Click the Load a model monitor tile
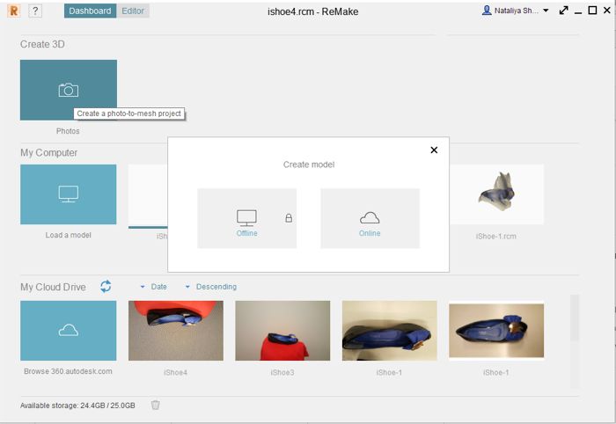 click(x=69, y=194)
